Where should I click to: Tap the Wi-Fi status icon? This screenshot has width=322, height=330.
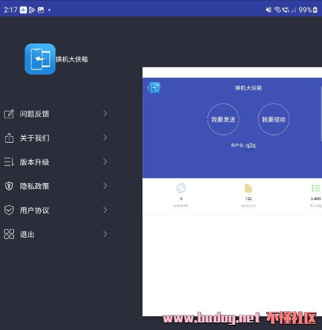277,10
